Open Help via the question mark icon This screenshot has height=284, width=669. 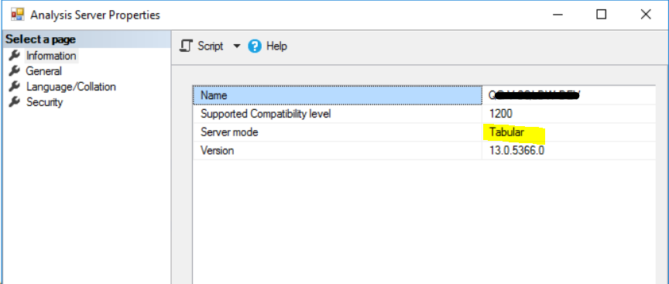(254, 46)
